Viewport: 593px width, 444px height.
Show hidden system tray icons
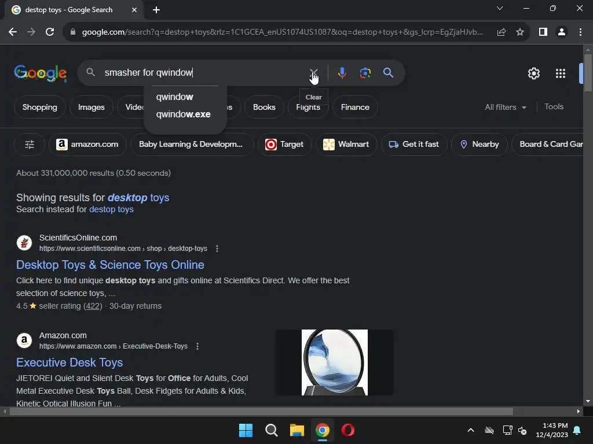pyautogui.click(x=471, y=430)
